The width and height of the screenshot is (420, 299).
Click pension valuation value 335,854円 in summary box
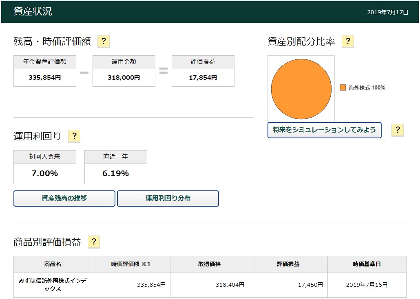click(x=45, y=77)
